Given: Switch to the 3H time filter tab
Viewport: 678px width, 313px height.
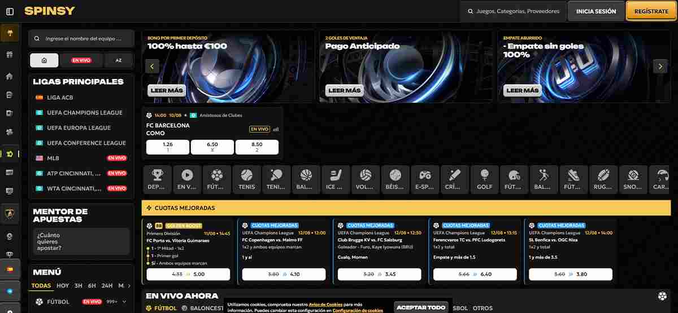Looking at the screenshot, I should coord(78,285).
